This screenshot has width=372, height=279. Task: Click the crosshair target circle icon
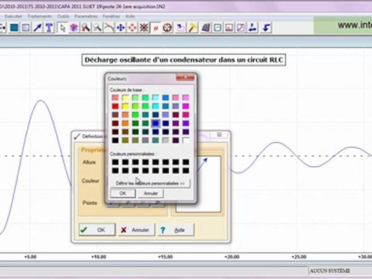click(x=167, y=28)
